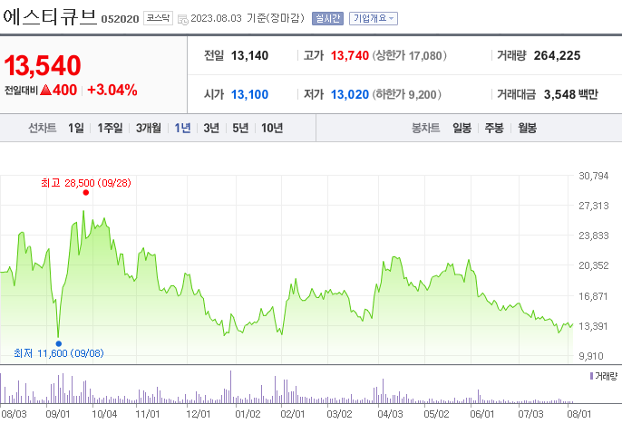Viewport: 622px width, 433px height.
Task: Click the open price 13,100
Action: pyautogui.click(x=249, y=94)
